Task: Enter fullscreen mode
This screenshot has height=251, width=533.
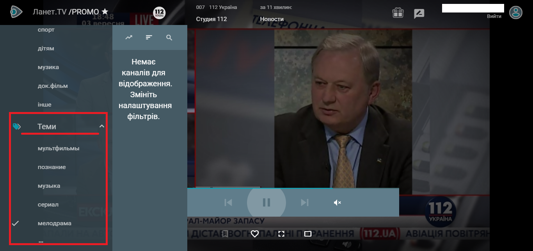Action: tap(281, 234)
